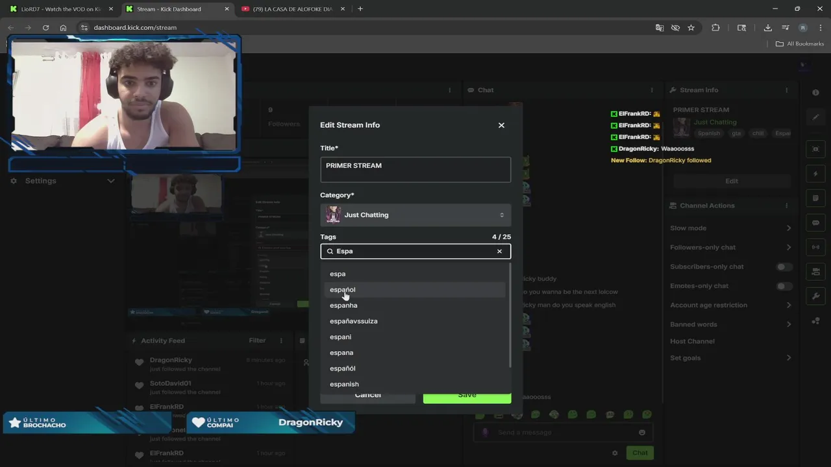
Task: Open the Category Just Chatting dropdown
Action: pos(415,215)
